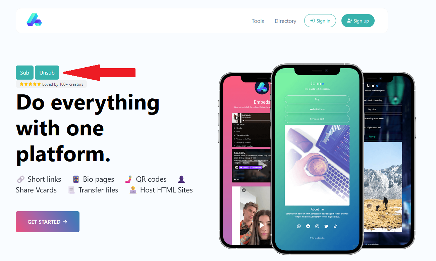Play the video on the left phone

click(262, 225)
